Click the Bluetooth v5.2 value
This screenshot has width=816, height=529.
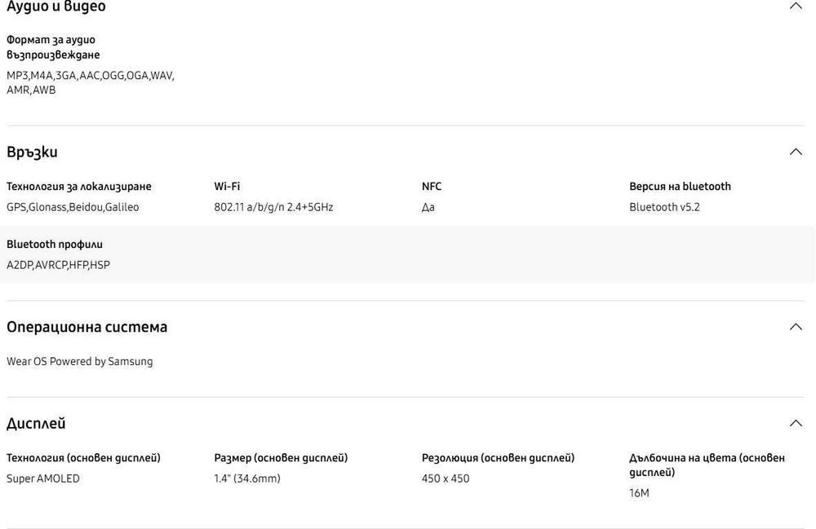click(664, 207)
